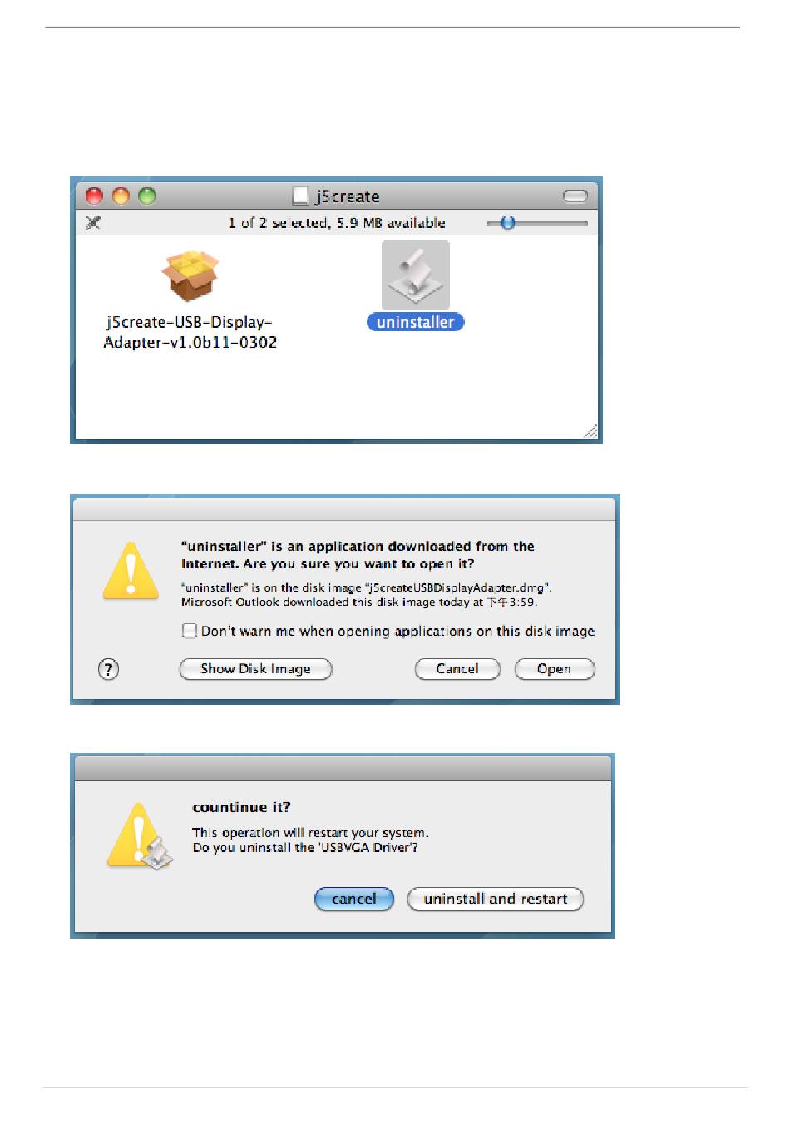Click the j5create disk icon in title bar
Screen dimensions: 790x1140
(x=300, y=196)
